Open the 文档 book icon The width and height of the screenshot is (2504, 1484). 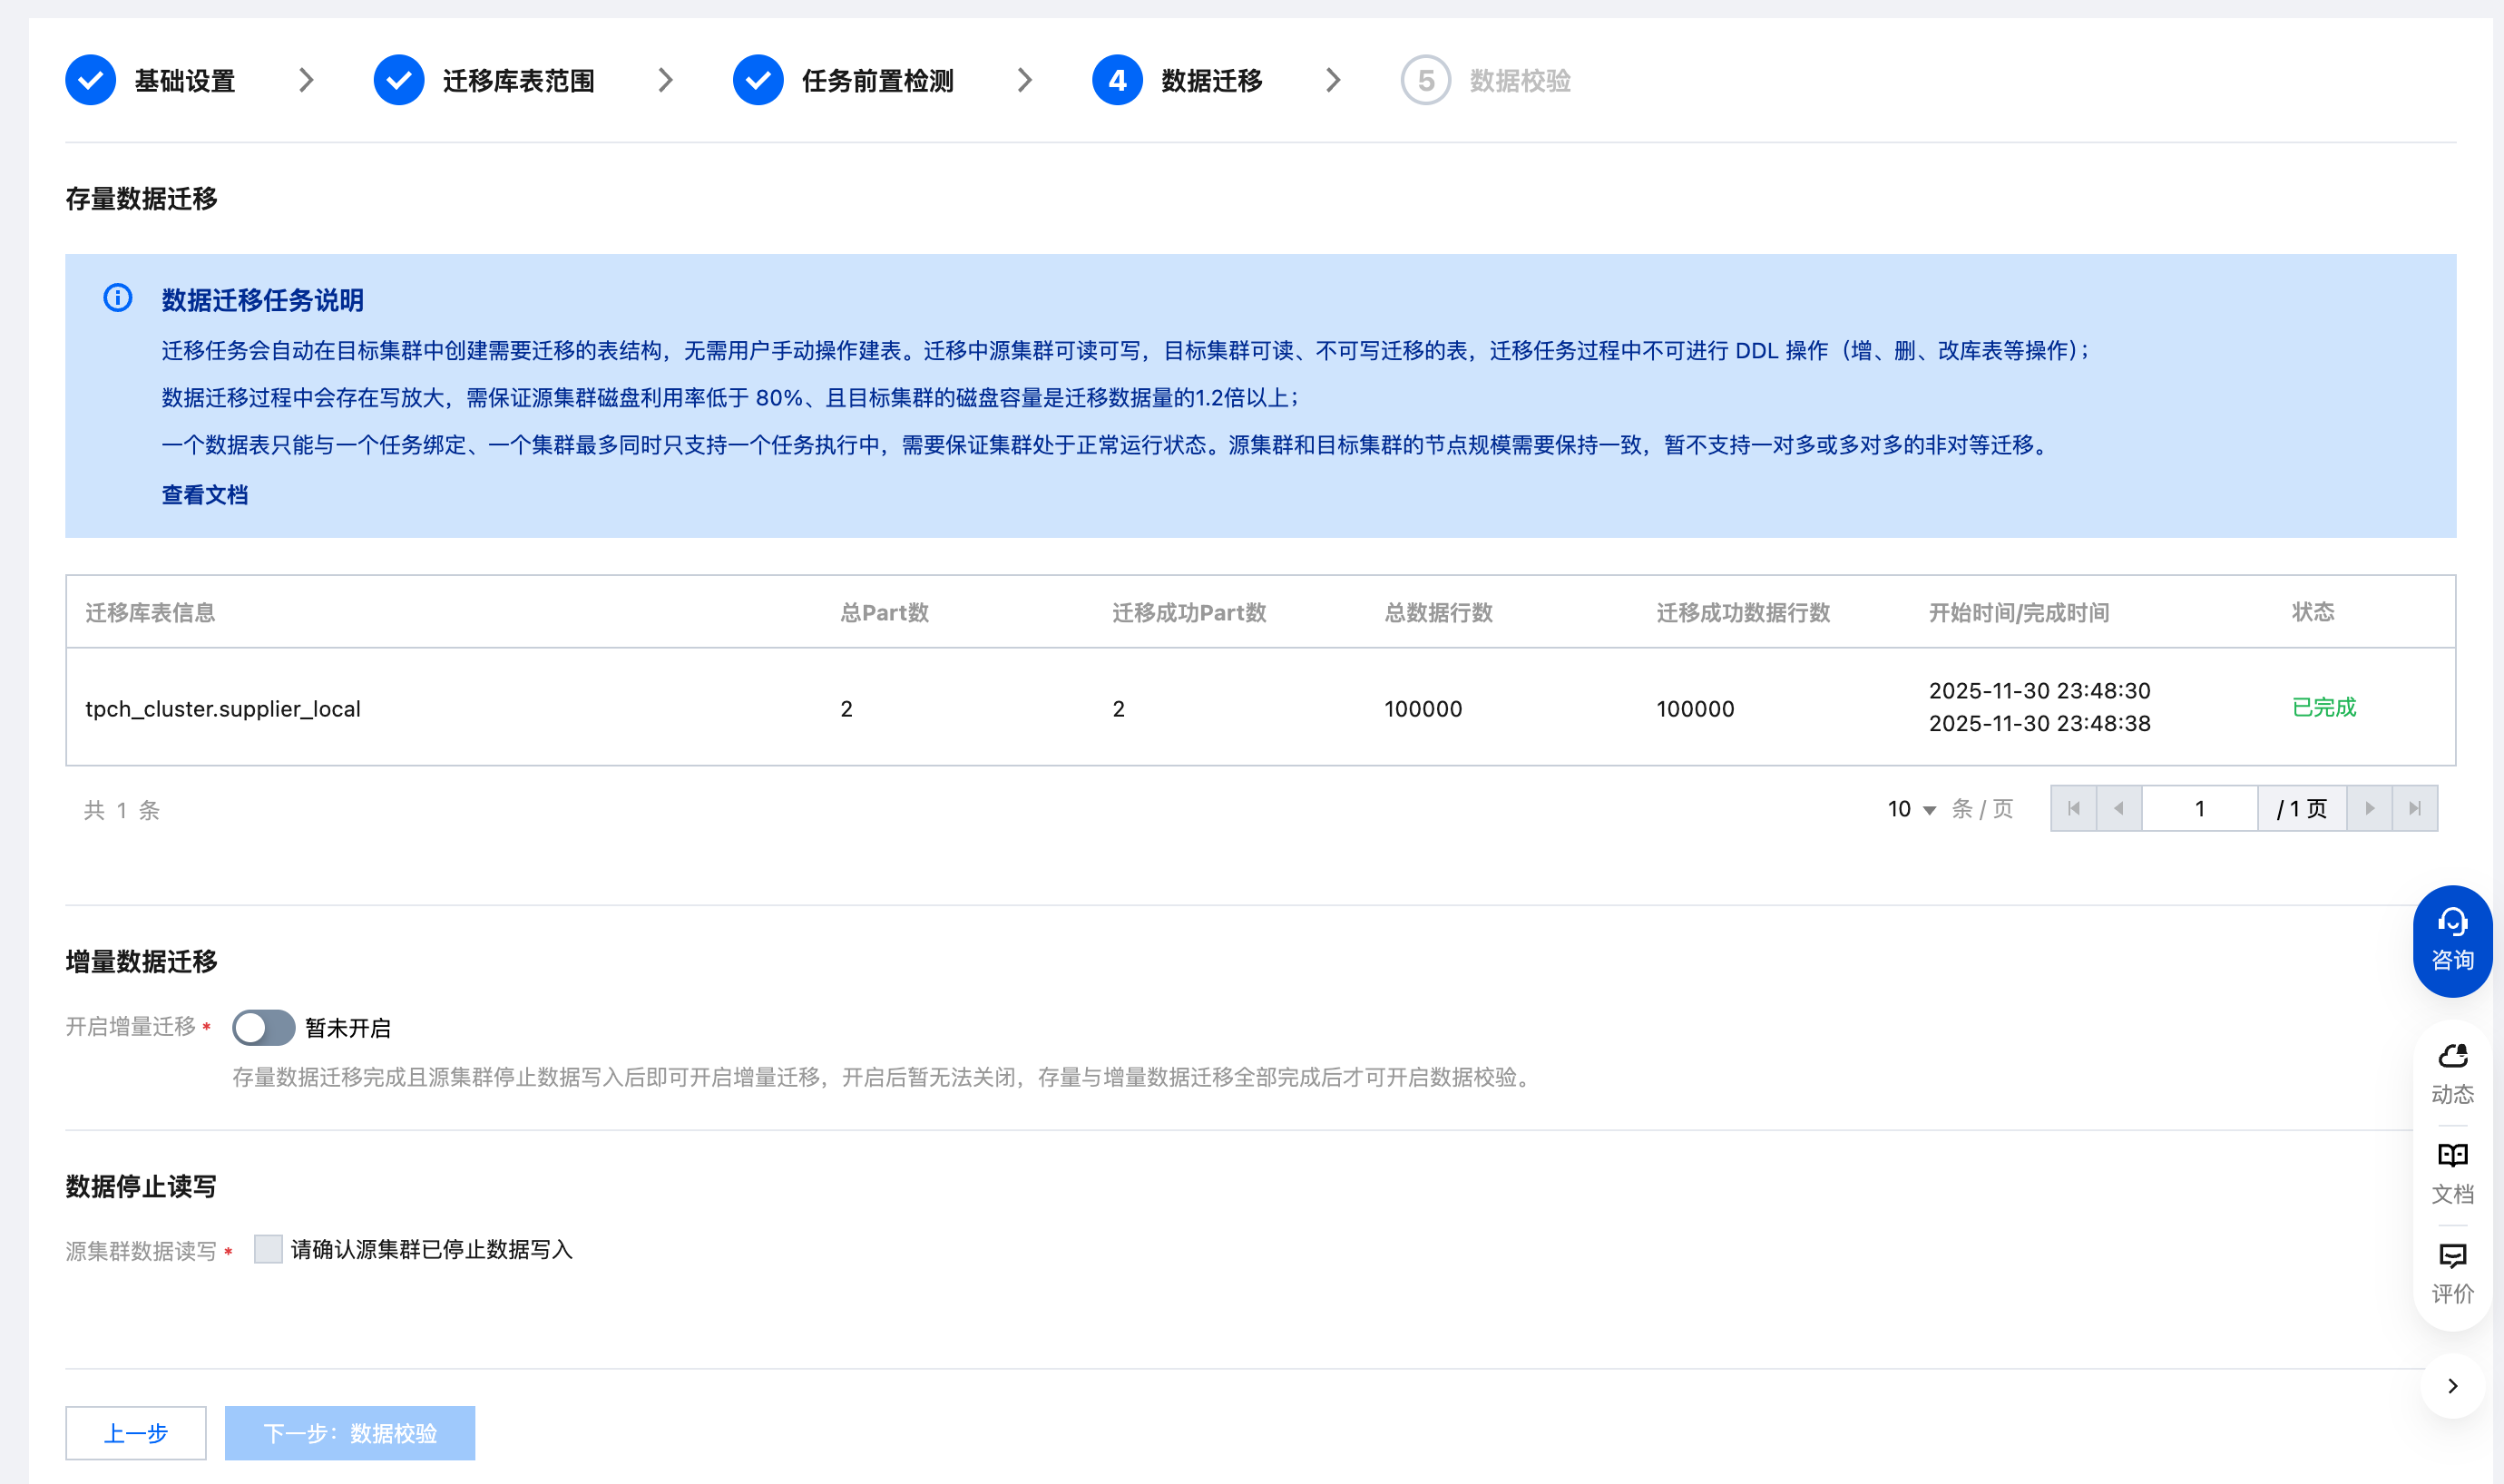(x=2451, y=1172)
